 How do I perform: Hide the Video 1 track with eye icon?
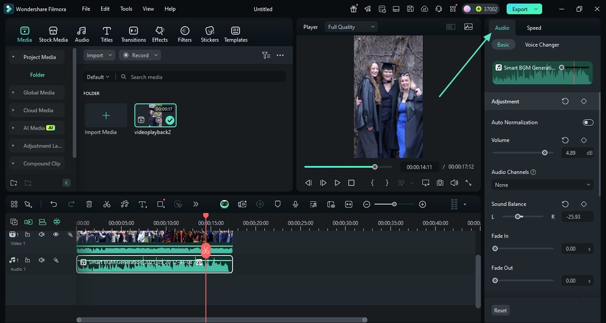[56, 234]
